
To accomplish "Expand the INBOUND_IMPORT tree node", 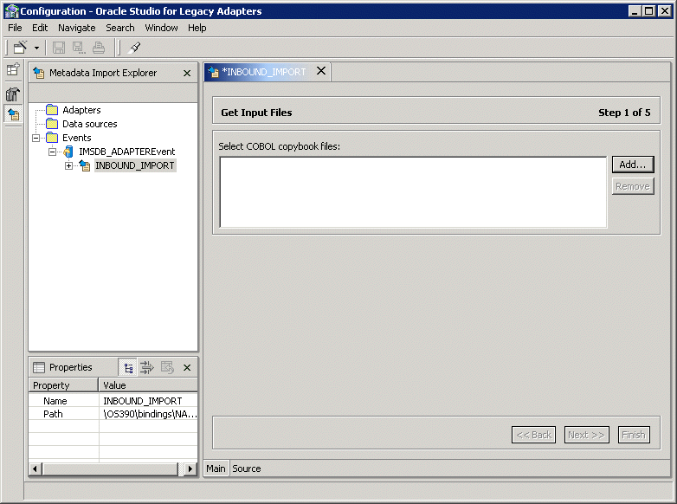I will tap(68, 165).
